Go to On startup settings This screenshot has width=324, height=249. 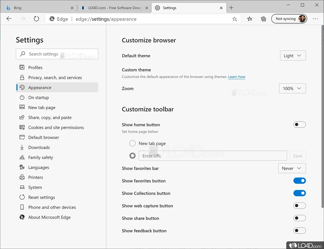pyautogui.click(x=57, y=97)
